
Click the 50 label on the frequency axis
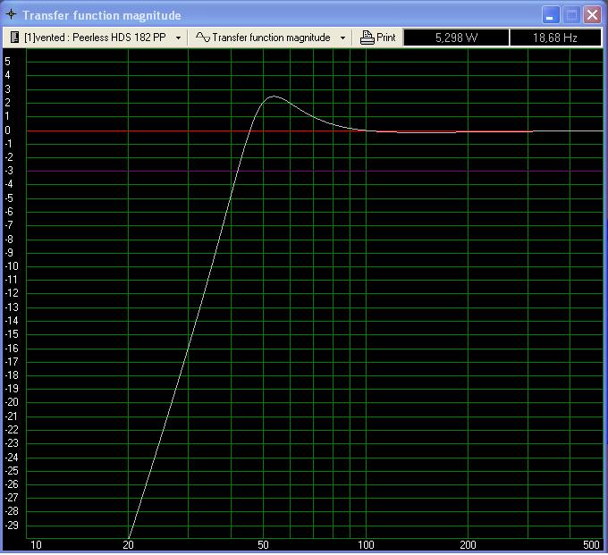pyautogui.click(x=264, y=544)
